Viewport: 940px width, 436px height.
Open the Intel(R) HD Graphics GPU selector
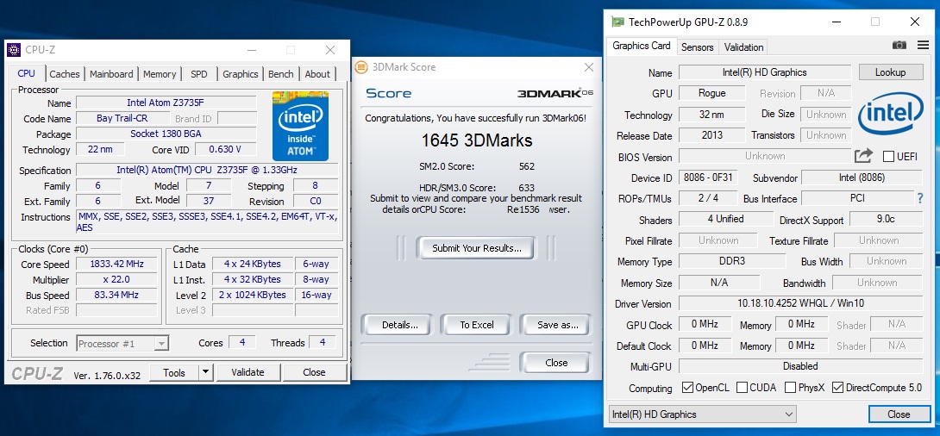(x=702, y=414)
